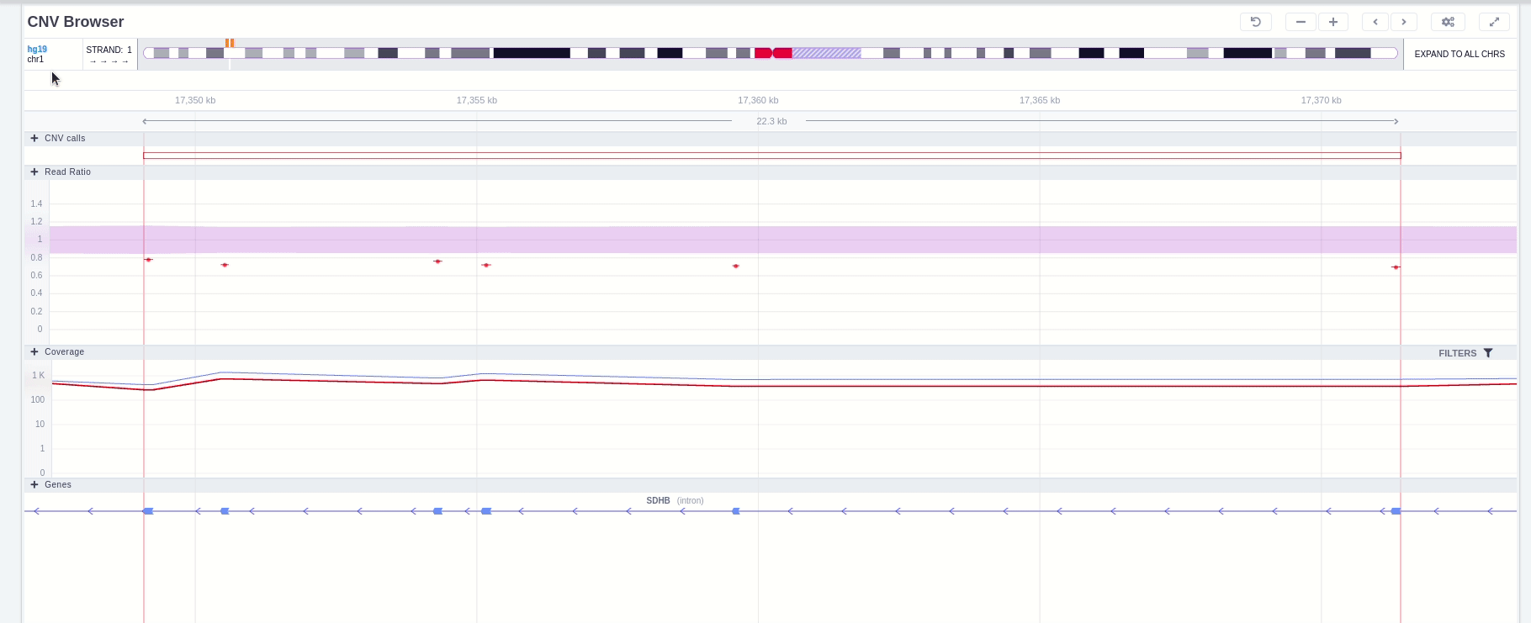Open the Coverage FILTERS funnel icon

pyautogui.click(x=1488, y=353)
